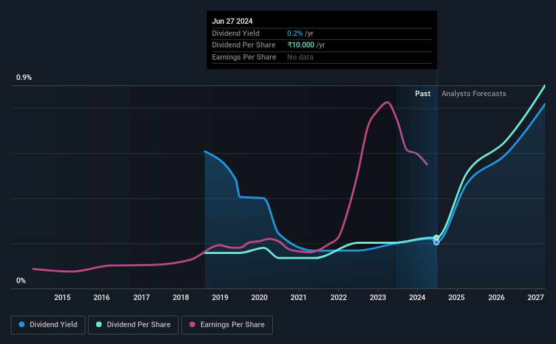Click the teal data point marker at Jun 2024
Screen dimensions: 556x344
click(x=437, y=238)
